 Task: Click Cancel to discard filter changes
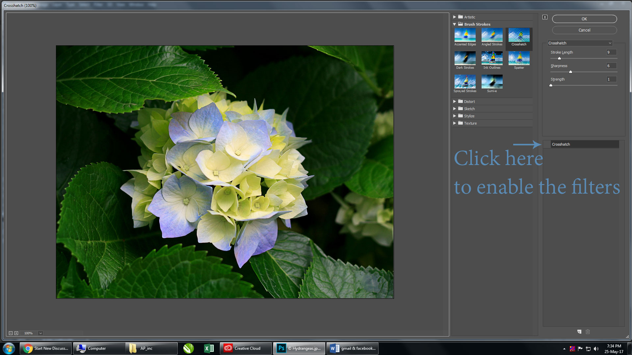584,30
